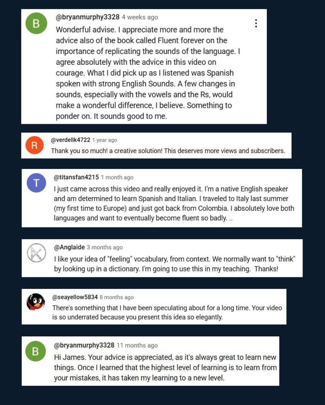
Task: Select the '3 months ago' timestamp
Action: click(105, 247)
